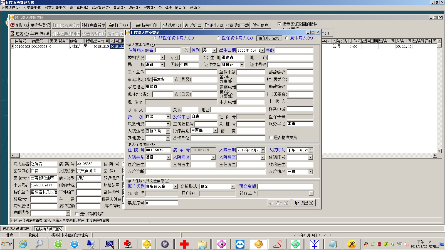Screen dimensions: 445x250
Task: Check 是否精准扶贫 below 病例类型 in the details window
Action: (x=77, y=214)
